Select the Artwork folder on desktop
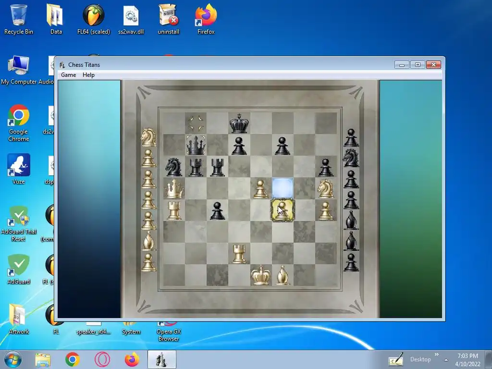 click(19, 319)
